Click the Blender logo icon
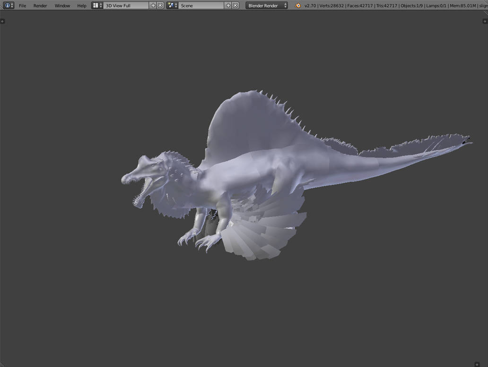This screenshot has height=367, width=488. point(298,5)
